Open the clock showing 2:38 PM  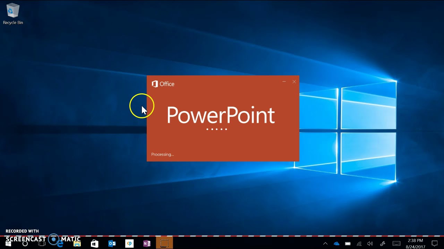pyautogui.click(x=415, y=244)
